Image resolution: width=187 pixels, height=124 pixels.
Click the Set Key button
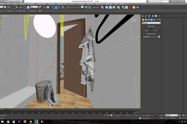click(x=162, y=118)
